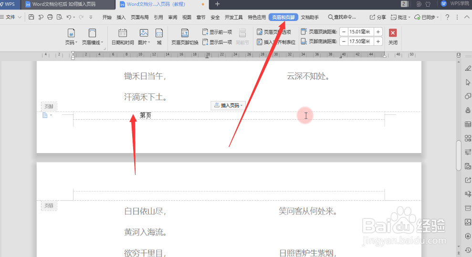Open the 开发工具 Developer Tools tab
This screenshot has width=472, height=257.
(233, 18)
